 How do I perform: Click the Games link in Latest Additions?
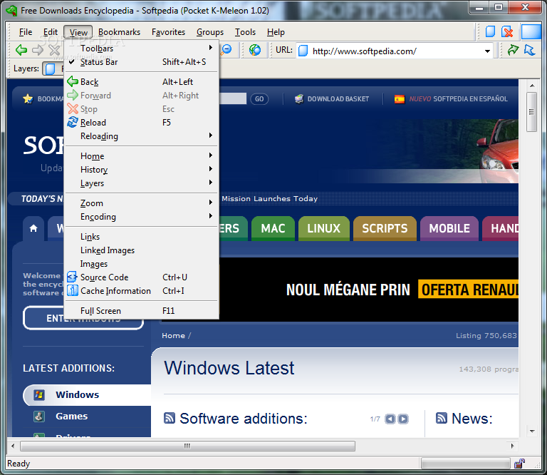pyautogui.click(x=71, y=417)
